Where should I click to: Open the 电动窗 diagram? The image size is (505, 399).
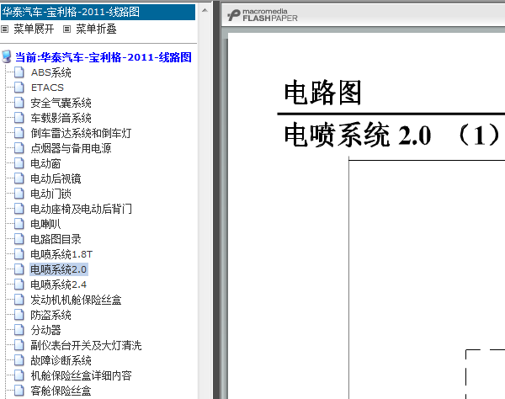[45, 163]
